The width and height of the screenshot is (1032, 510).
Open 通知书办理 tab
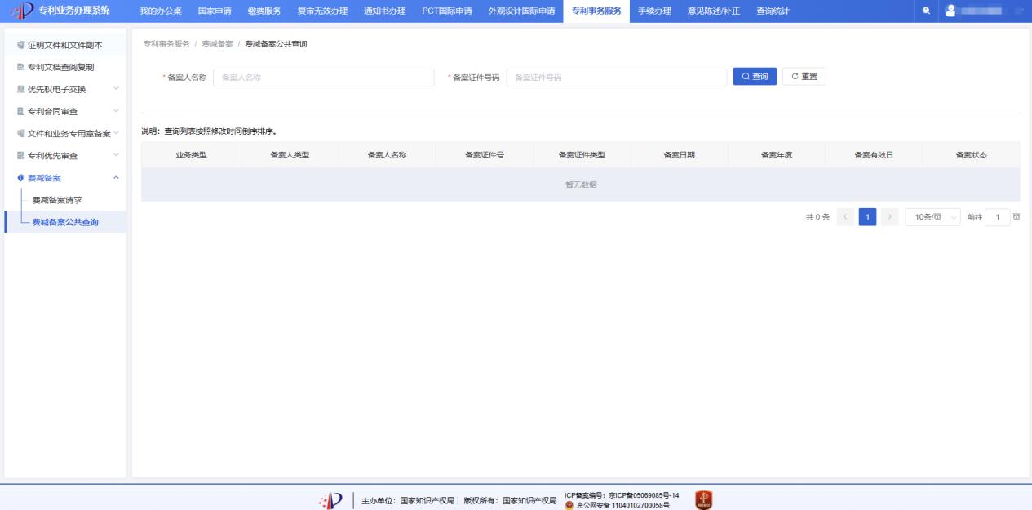[384, 11]
